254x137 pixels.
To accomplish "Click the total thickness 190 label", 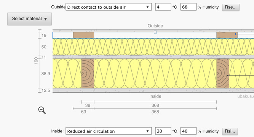I will 36,61.
